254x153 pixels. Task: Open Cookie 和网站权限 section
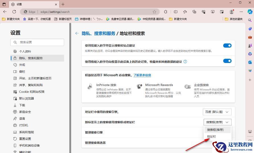pos(38,92)
